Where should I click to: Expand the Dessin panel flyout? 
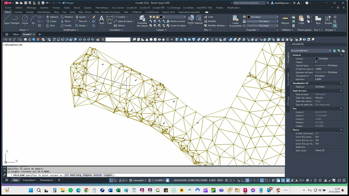(x=24, y=30)
